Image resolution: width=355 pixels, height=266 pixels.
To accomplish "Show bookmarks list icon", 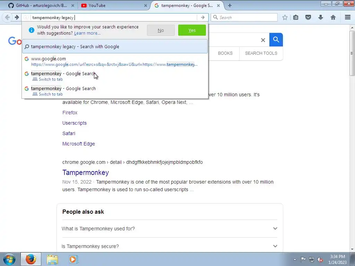I will (x=296, y=17).
